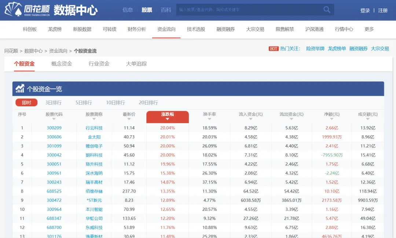Viewport: 396px width, 238px height.
Task: Open stock 东威科技
Action: [x=94, y=228]
